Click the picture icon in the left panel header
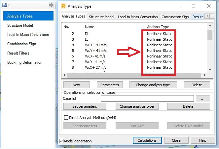 coord(5,5)
